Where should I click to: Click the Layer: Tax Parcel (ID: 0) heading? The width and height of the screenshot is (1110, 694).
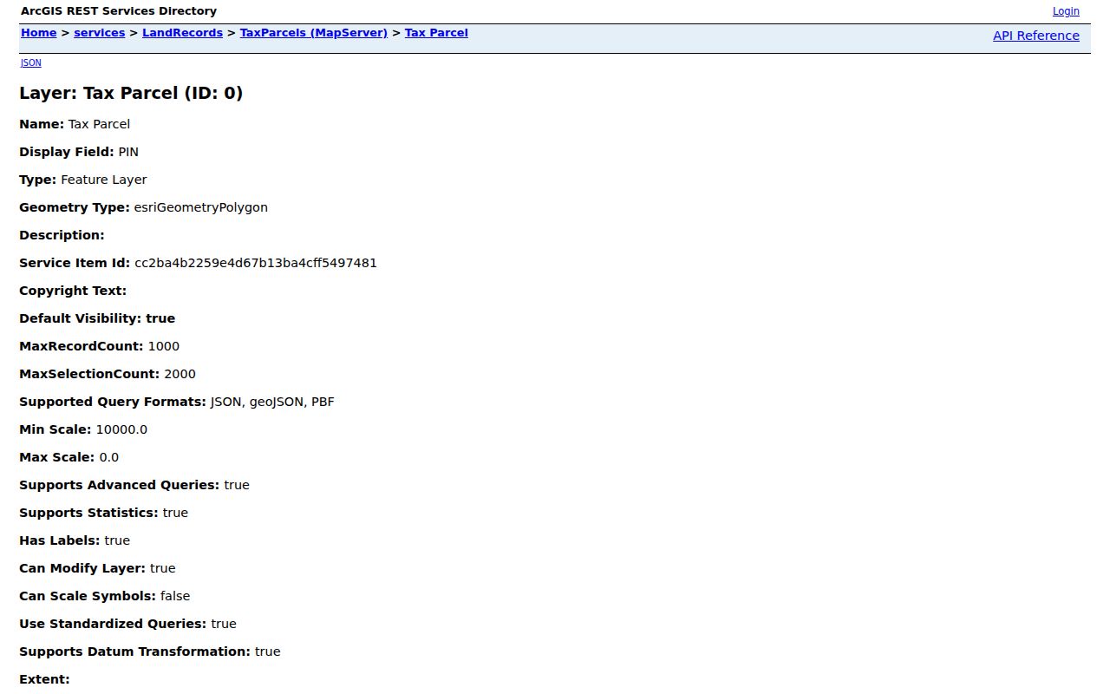[x=131, y=93]
